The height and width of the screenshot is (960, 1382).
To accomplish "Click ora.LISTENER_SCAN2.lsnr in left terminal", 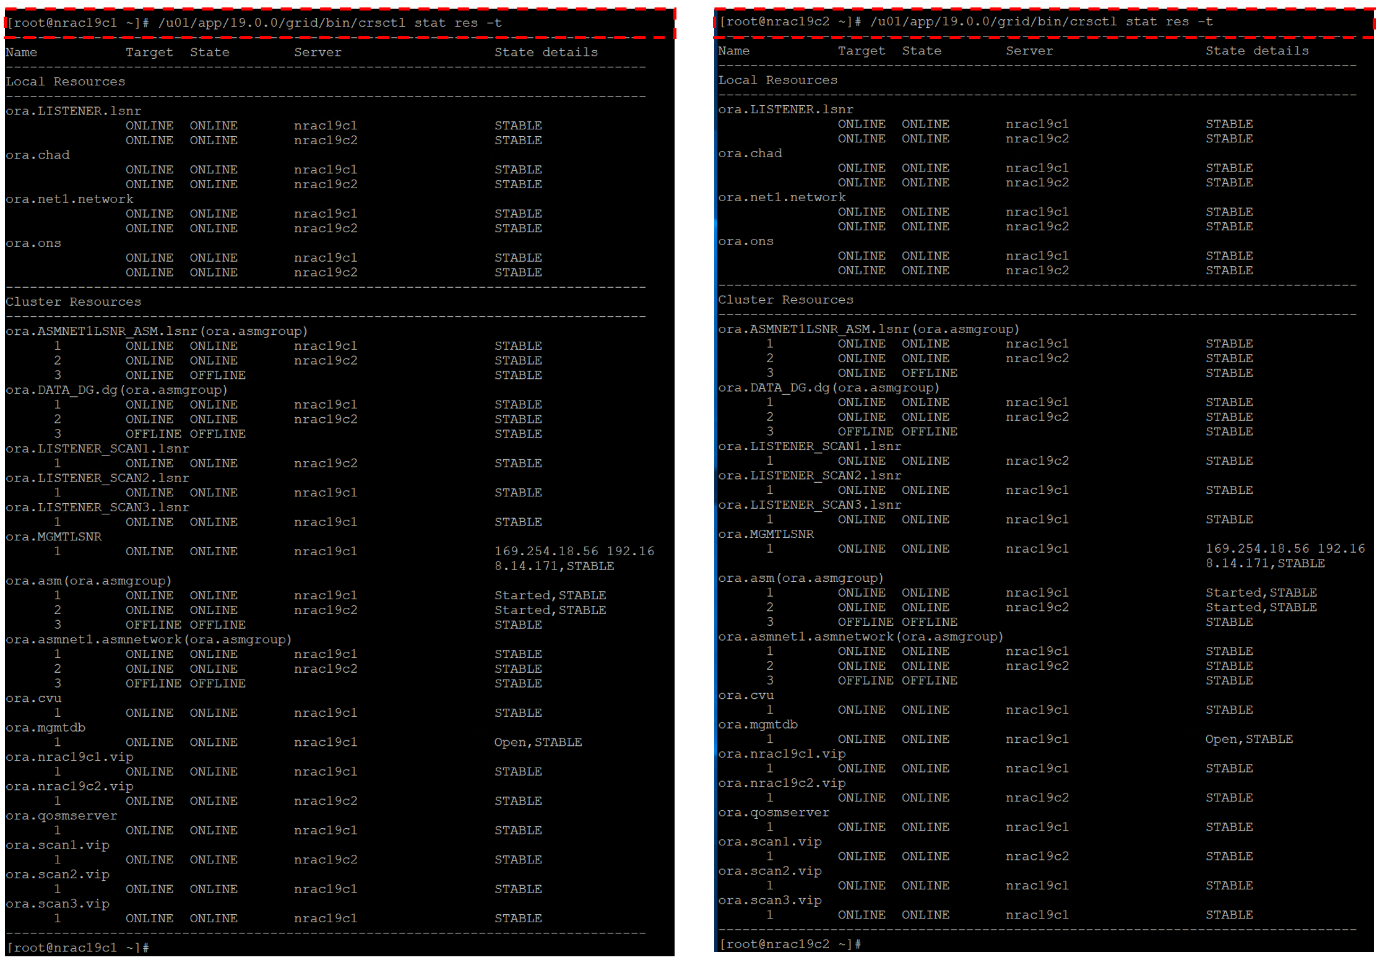I will pyautogui.click(x=98, y=478).
